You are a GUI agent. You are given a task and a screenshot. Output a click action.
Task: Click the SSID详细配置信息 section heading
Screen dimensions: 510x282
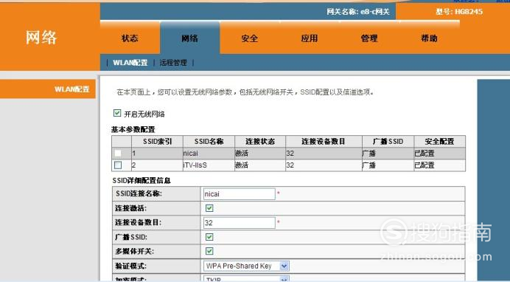(x=142, y=180)
